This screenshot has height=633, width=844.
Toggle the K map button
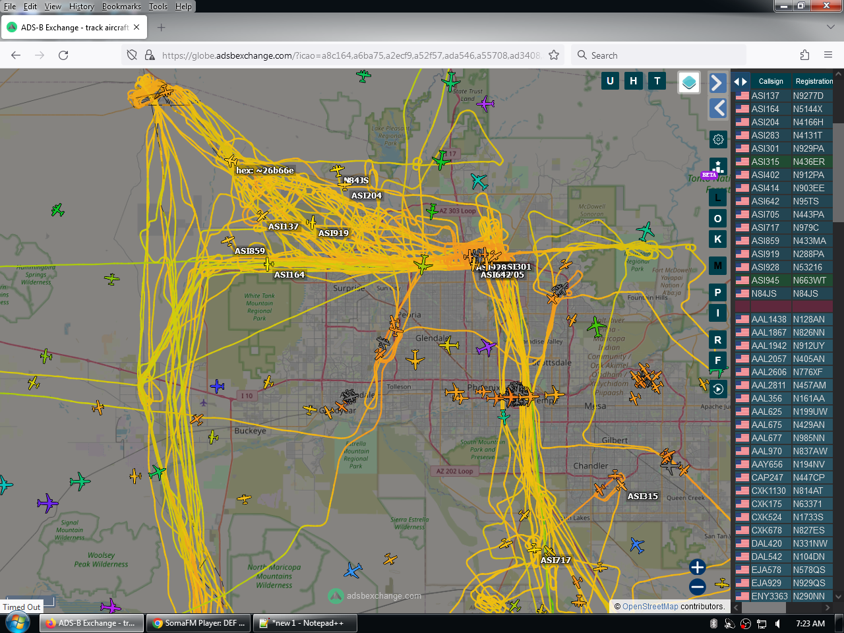(x=718, y=239)
